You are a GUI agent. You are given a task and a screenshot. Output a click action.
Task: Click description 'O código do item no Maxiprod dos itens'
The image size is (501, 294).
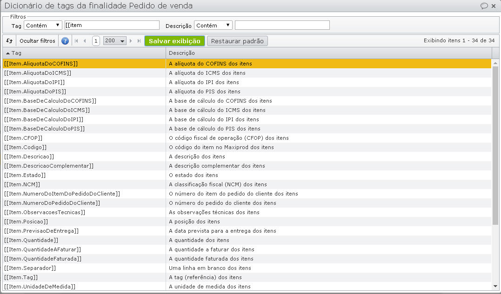tap(221, 147)
